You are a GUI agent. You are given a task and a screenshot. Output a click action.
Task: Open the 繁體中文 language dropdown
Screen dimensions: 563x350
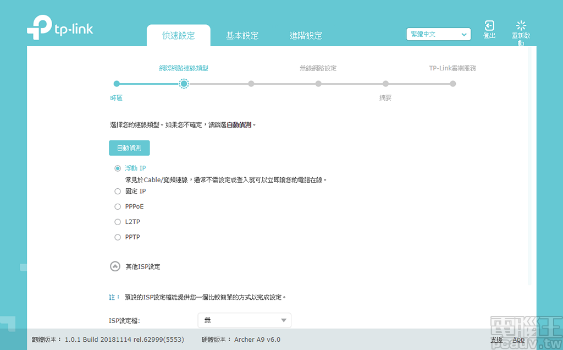click(438, 34)
